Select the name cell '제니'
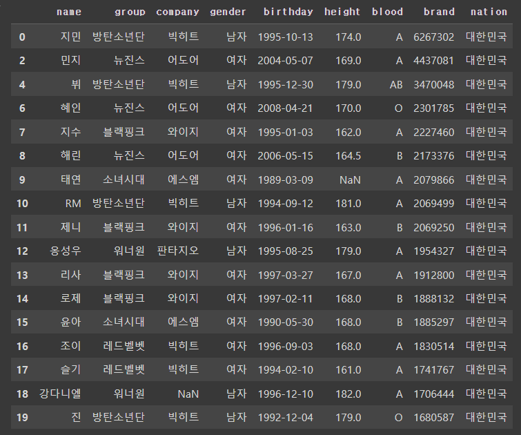521x435 pixels. [70, 226]
